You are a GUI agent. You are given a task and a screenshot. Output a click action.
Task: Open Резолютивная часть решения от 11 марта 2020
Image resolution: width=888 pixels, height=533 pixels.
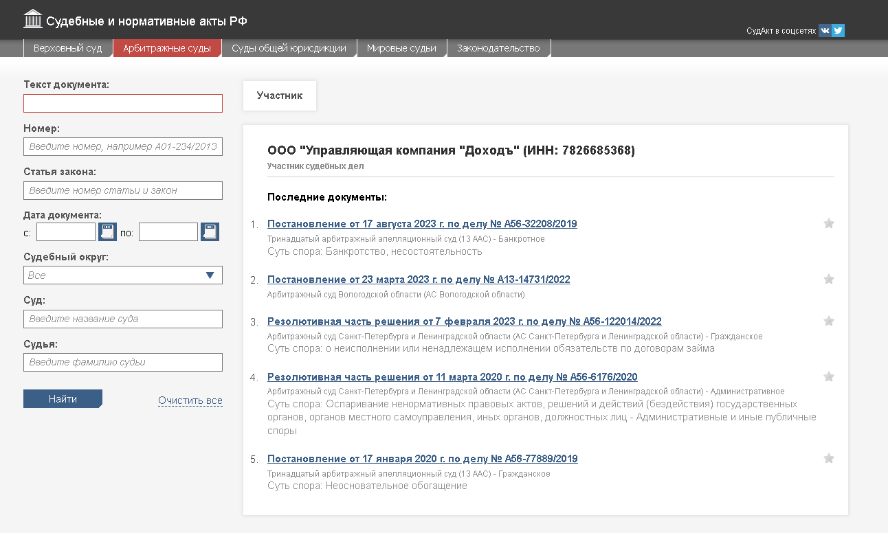[x=452, y=377]
